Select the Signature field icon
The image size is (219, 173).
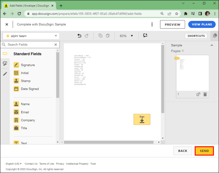(x=16, y=65)
